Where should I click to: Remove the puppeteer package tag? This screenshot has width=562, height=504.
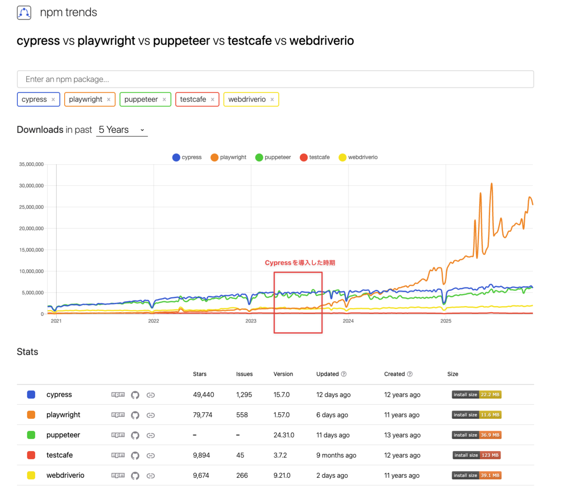[x=164, y=100]
